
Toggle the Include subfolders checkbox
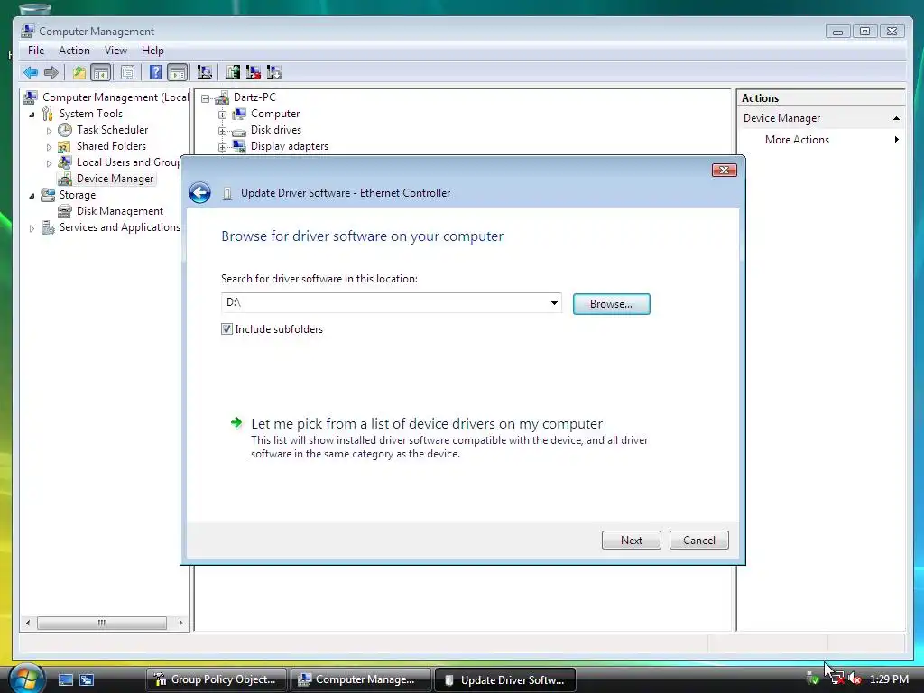point(226,328)
